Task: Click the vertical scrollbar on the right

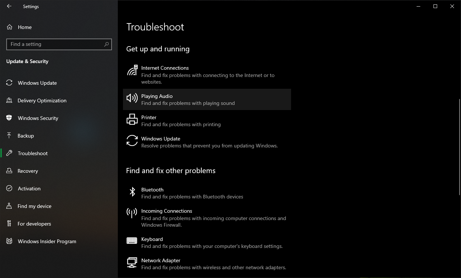Action: coord(459,147)
